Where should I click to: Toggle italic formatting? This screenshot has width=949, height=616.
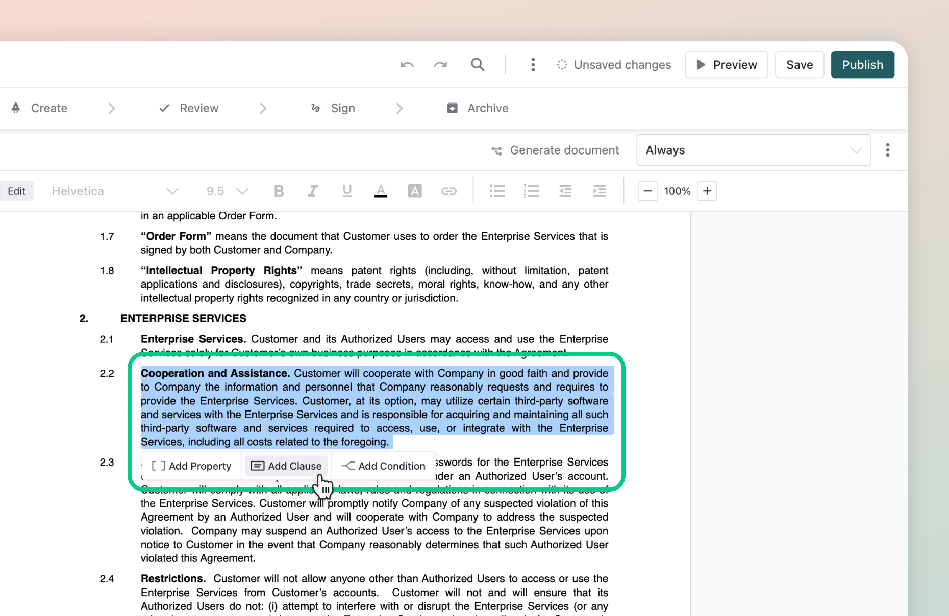(x=313, y=191)
